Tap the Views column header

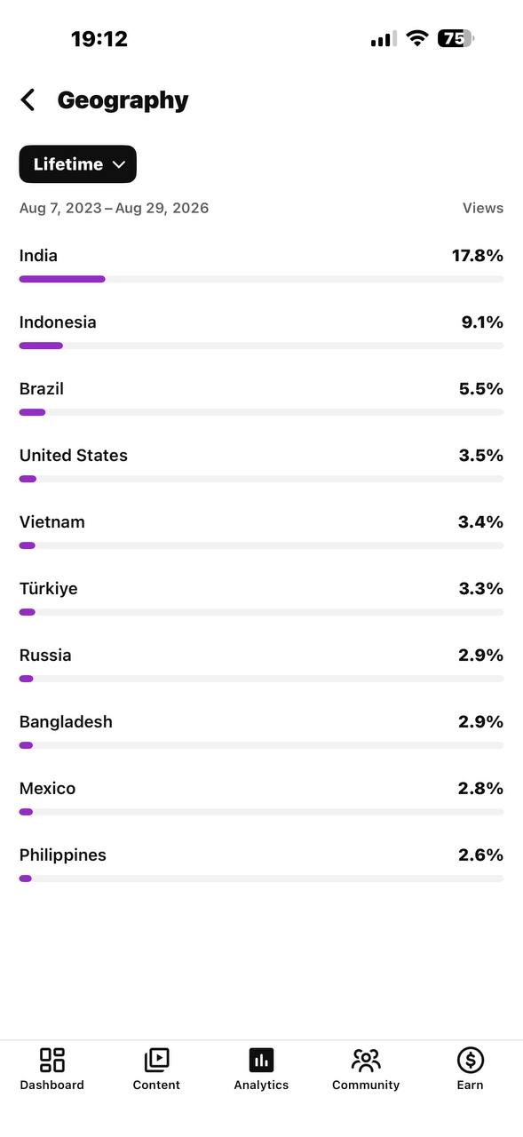click(x=483, y=208)
